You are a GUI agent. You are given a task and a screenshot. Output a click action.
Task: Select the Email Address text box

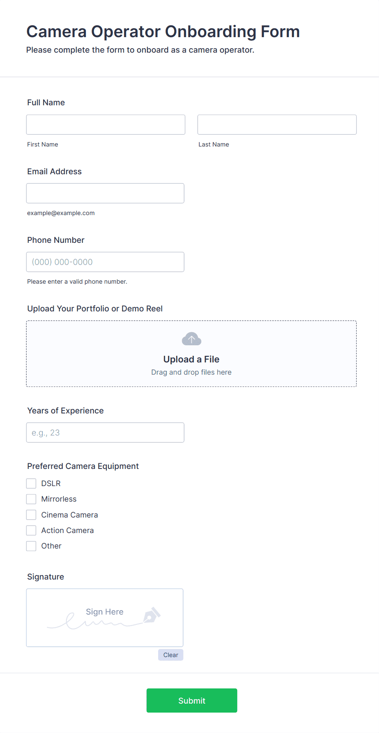105,193
